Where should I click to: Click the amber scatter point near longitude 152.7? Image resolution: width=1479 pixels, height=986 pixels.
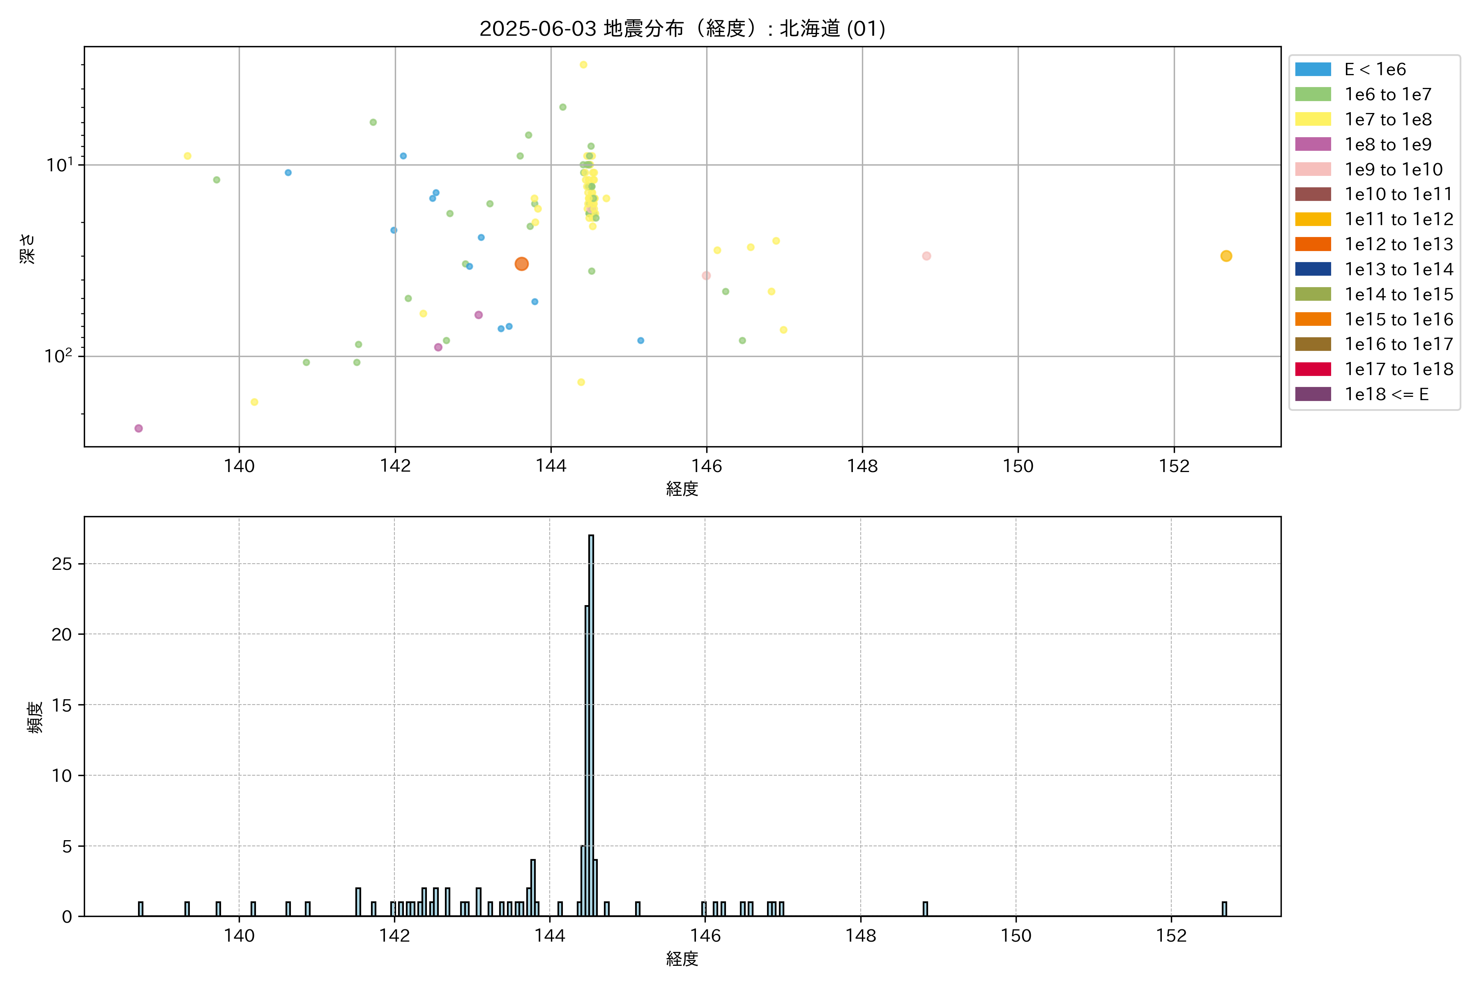(1226, 256)
